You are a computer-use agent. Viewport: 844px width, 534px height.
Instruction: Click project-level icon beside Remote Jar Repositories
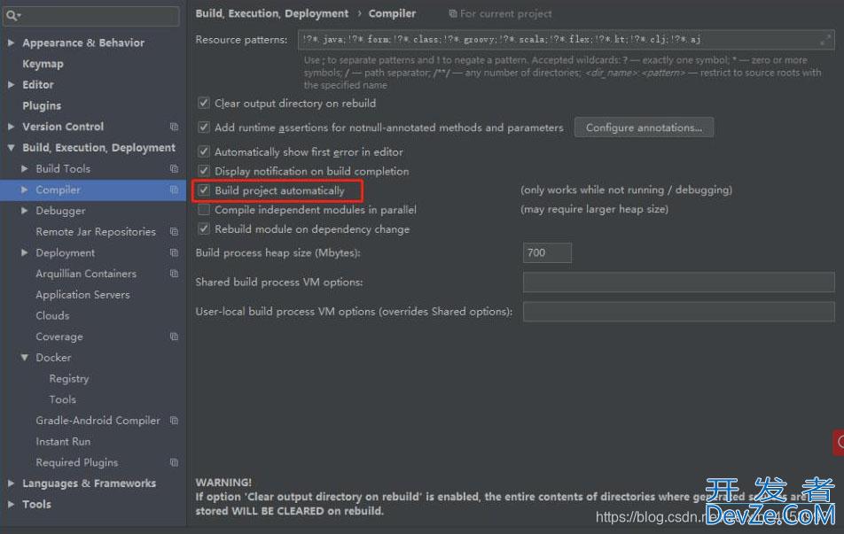(x=174, y=232)
